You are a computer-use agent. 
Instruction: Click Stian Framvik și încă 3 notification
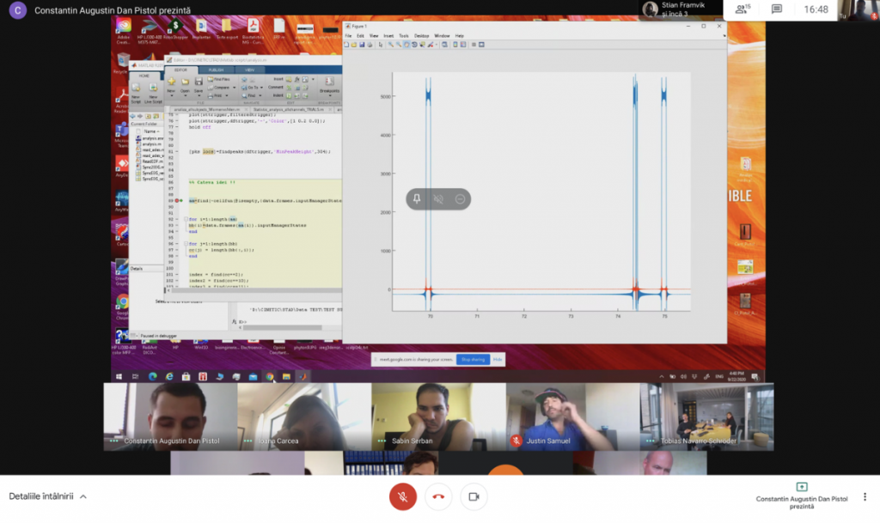point(680,9)
